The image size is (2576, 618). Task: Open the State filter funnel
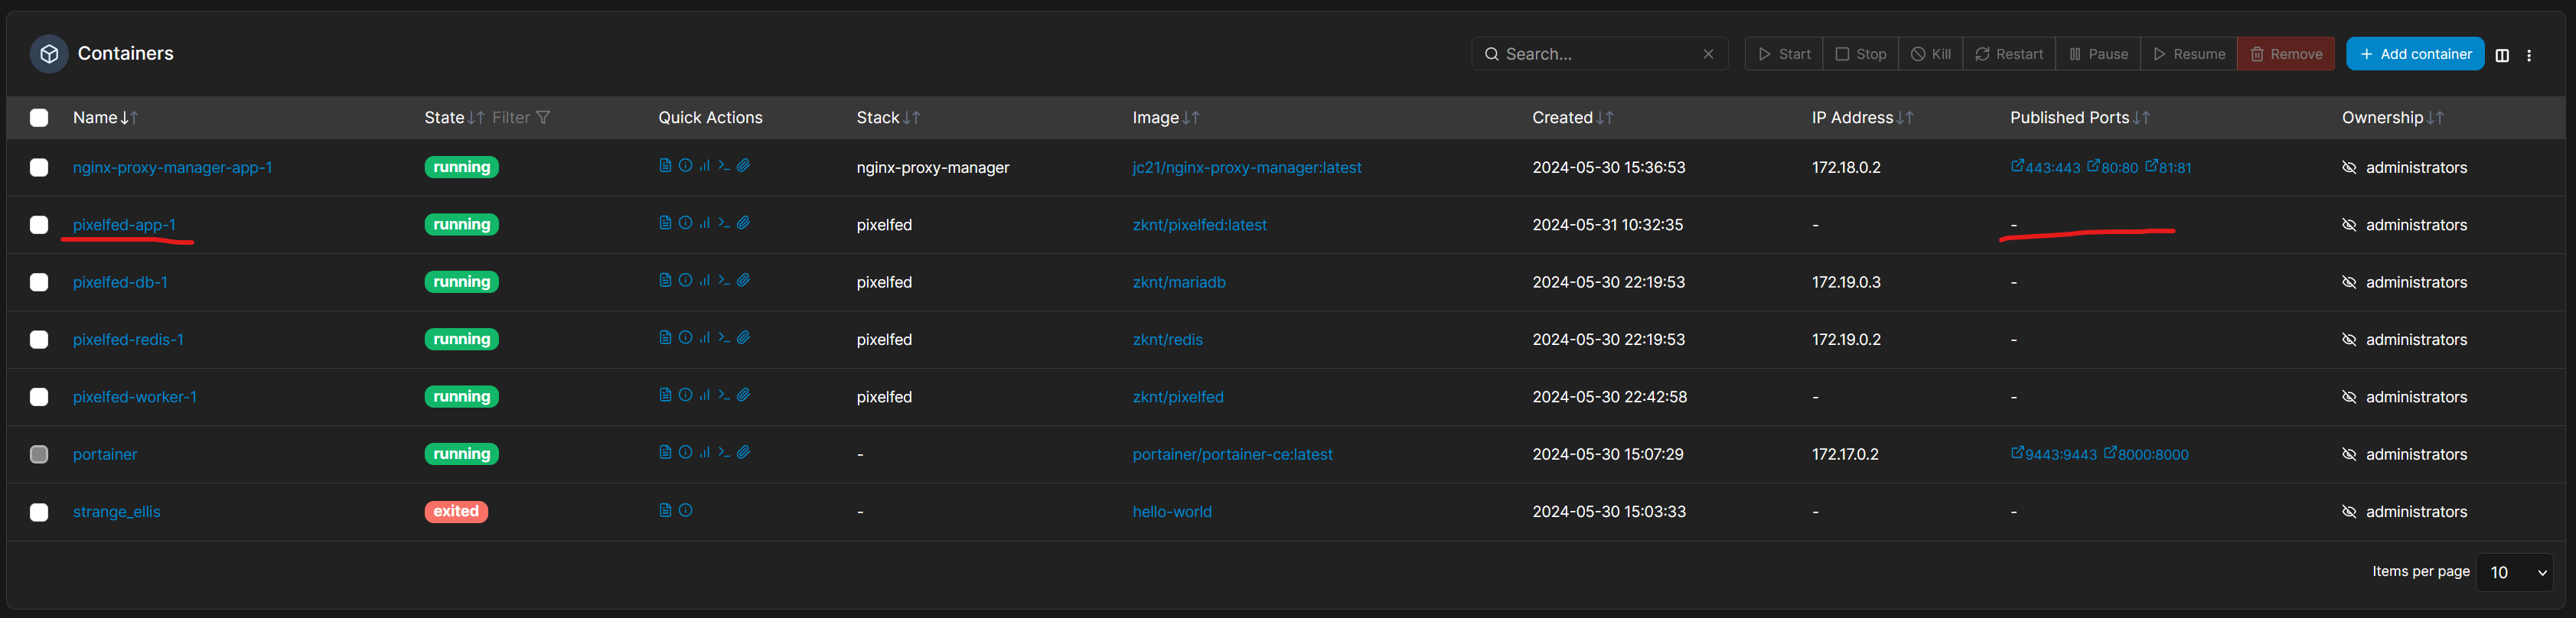(x=543, y=118)
